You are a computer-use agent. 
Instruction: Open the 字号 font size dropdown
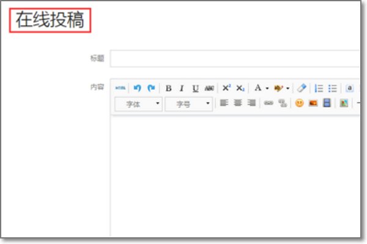tap(188, 104)
